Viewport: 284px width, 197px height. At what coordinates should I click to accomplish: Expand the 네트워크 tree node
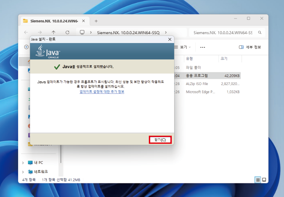pos(23,172)
